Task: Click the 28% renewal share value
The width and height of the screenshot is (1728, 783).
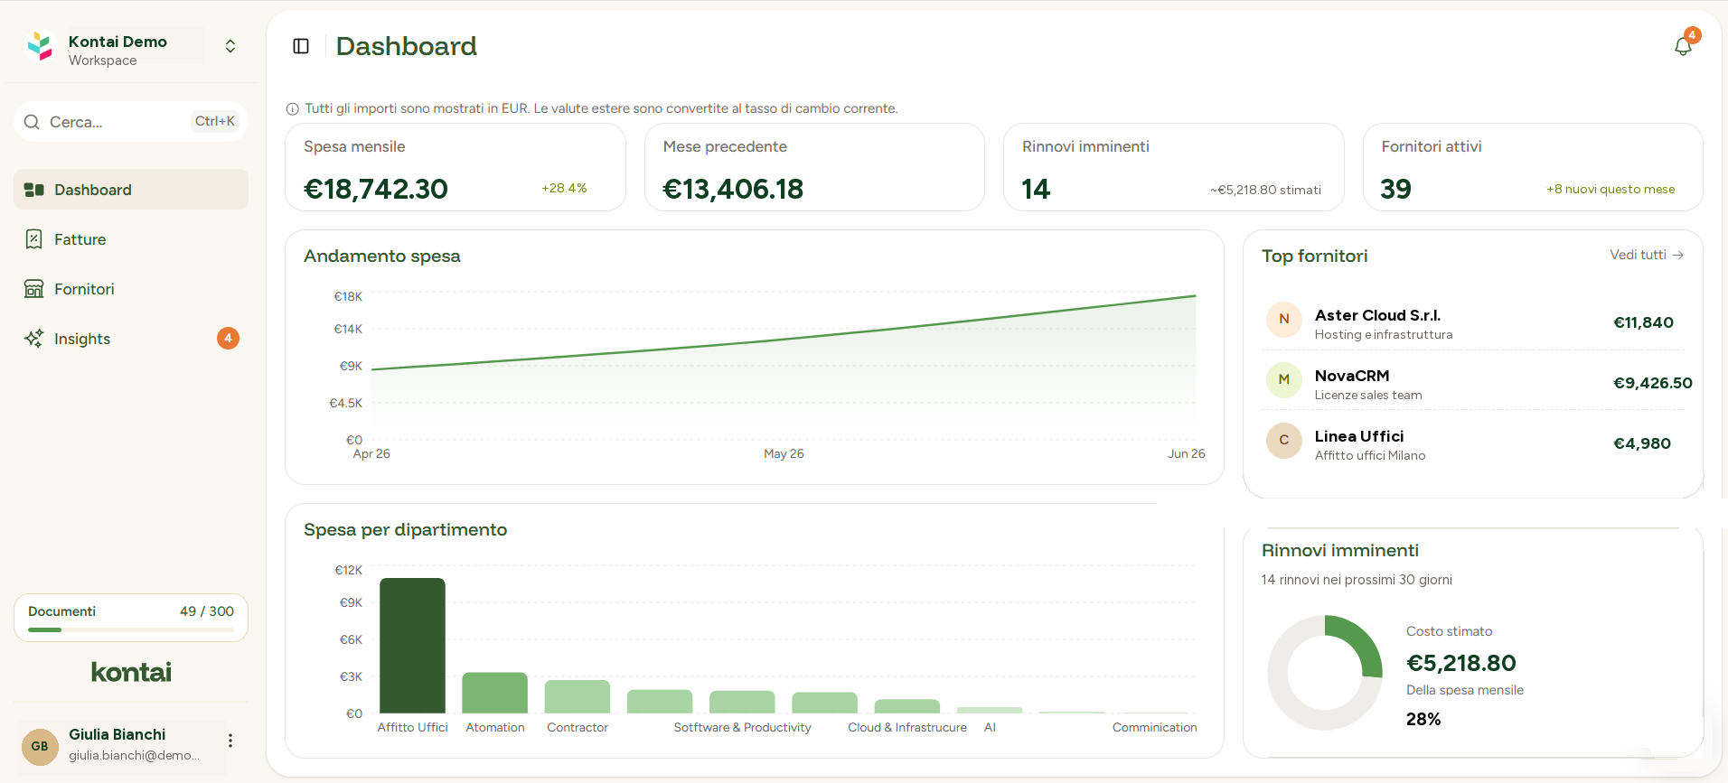Action: click(x=1423, y=719)
